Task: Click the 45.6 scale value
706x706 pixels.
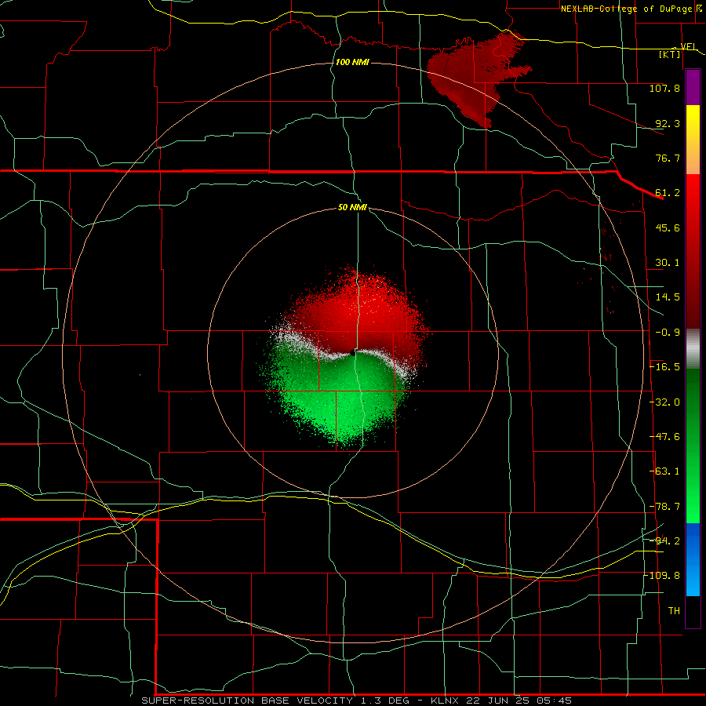Action: 668,227
